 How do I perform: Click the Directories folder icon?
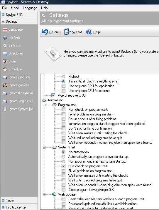point(5,54)
